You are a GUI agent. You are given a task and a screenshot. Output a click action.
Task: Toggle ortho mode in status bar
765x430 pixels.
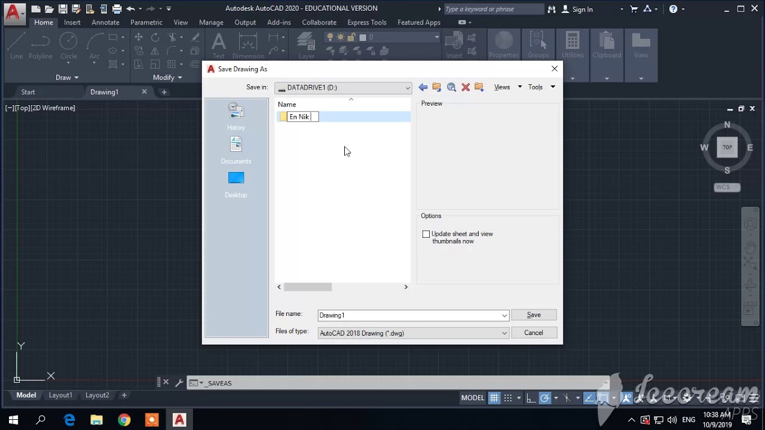(x=531, y=398)
